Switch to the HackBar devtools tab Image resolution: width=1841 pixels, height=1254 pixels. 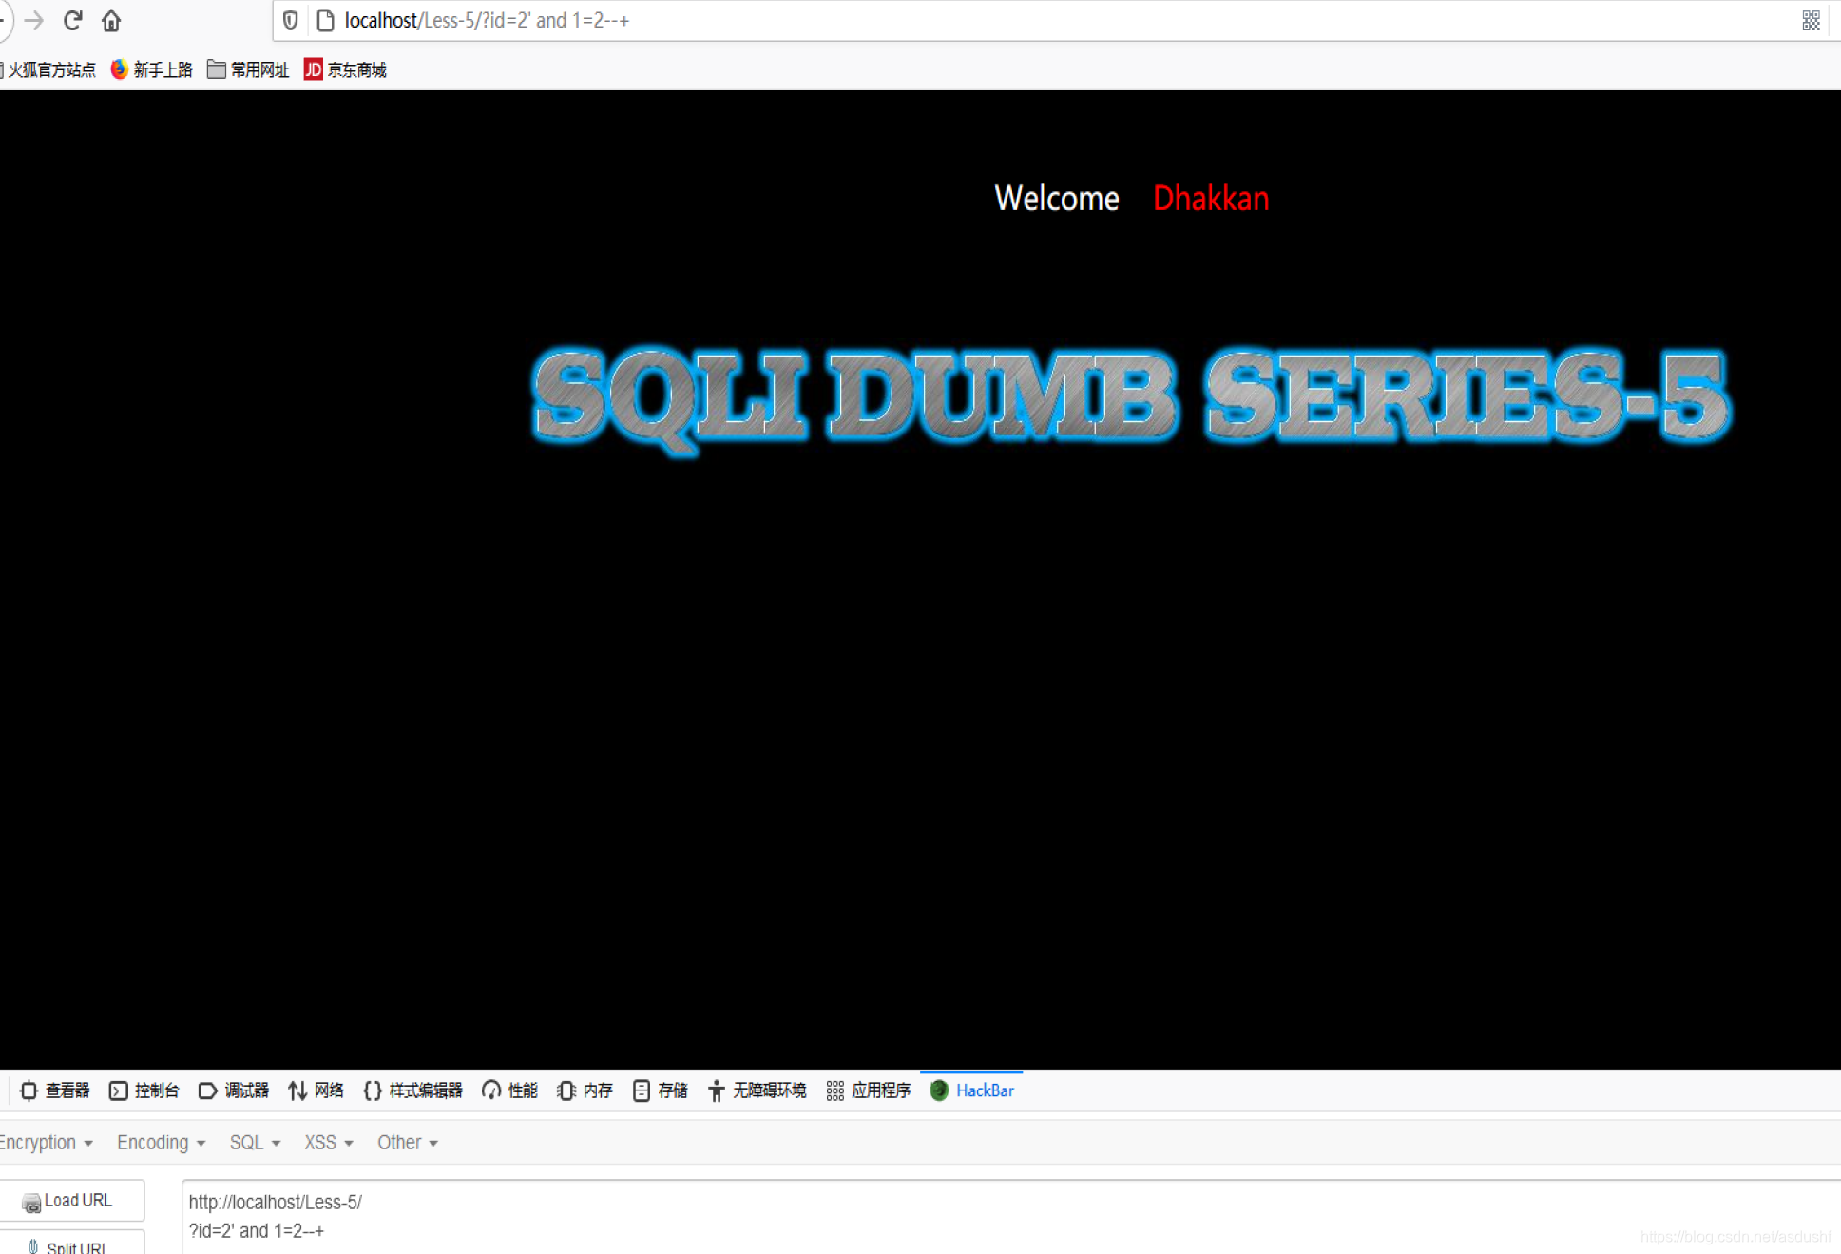972,1090
